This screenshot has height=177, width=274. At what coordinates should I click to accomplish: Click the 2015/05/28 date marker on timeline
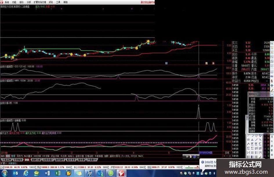206,153
